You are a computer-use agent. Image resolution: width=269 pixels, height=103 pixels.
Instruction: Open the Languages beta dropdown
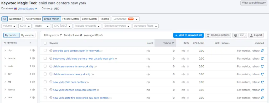point(126,19)
